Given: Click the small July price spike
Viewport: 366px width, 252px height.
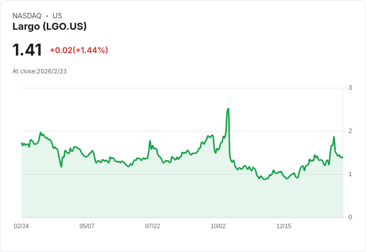Looking at the screenshot, I should click(x=150, y=141).
